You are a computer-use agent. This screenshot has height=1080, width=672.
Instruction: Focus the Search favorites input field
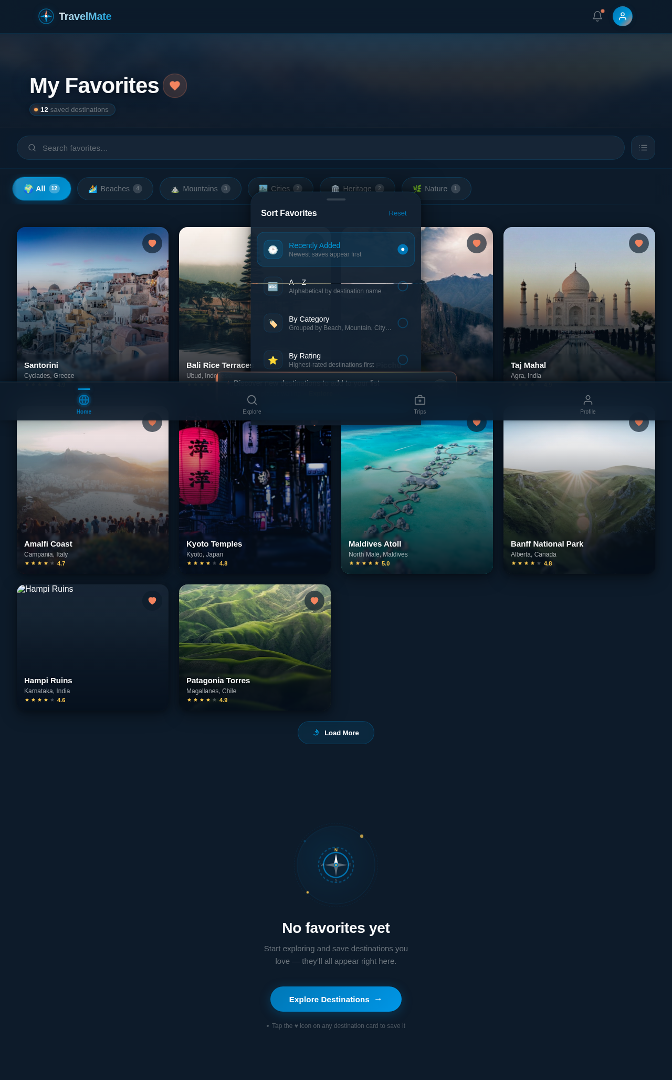click(x=320, y=148)
